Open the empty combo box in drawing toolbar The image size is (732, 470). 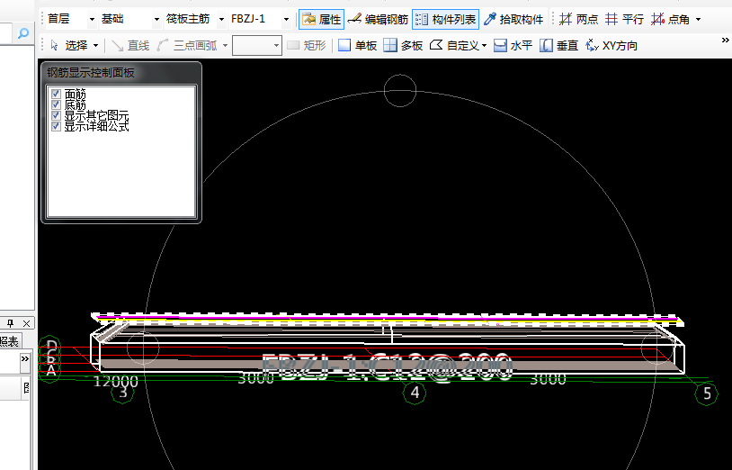pyautogui.click(x=257, y=45)
